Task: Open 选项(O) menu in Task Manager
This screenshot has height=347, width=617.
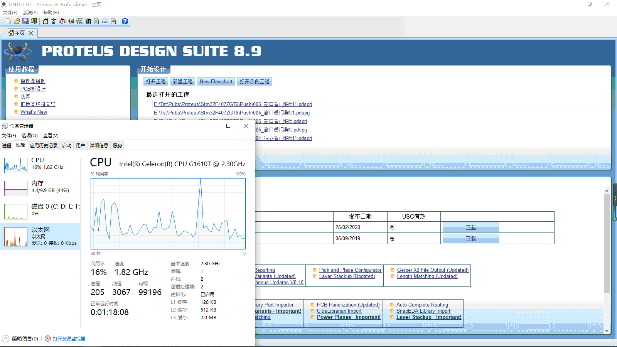Action: click(x=30, y=136)
